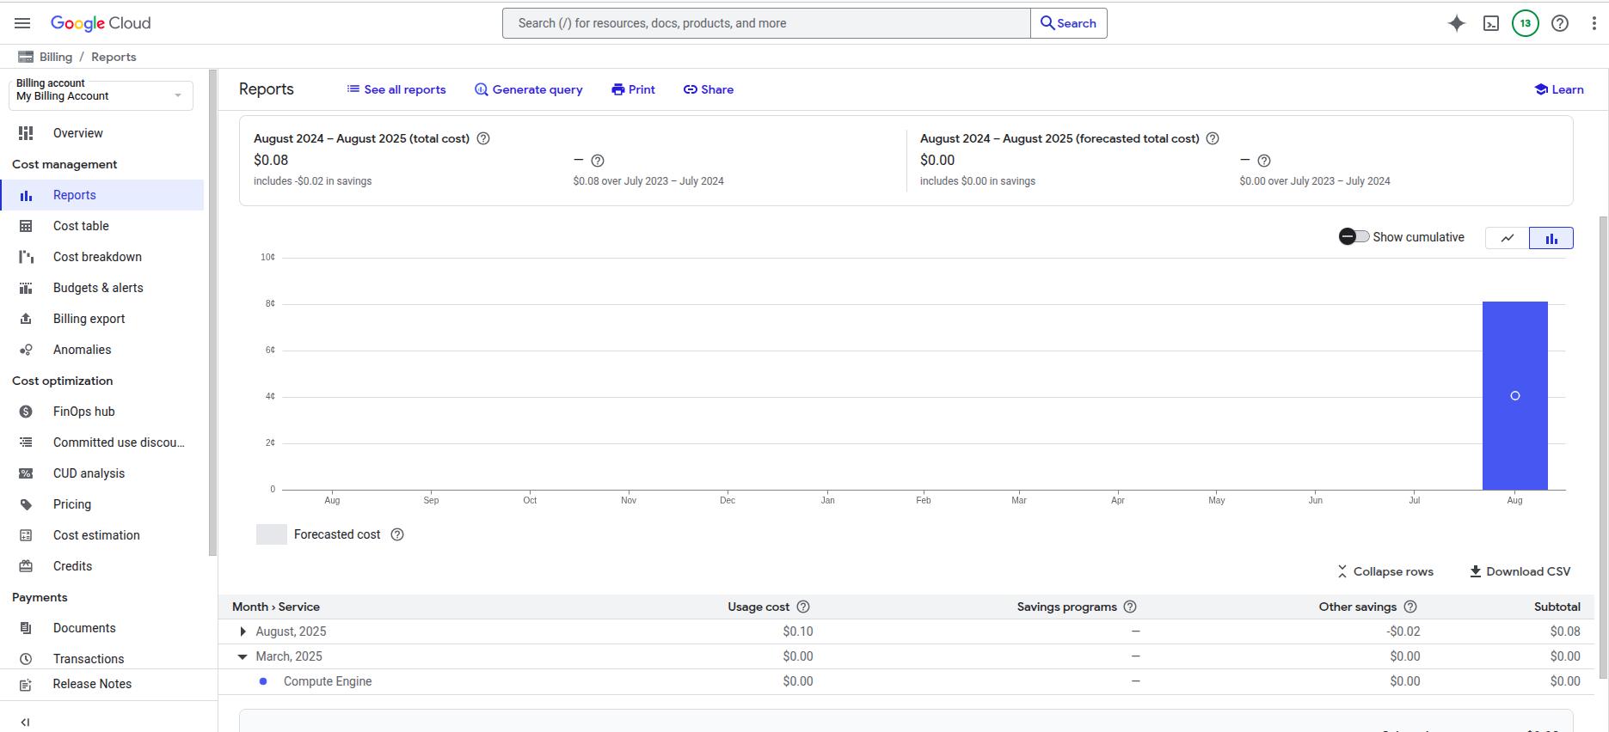Open Cost table in sidebar

(81, 226)
